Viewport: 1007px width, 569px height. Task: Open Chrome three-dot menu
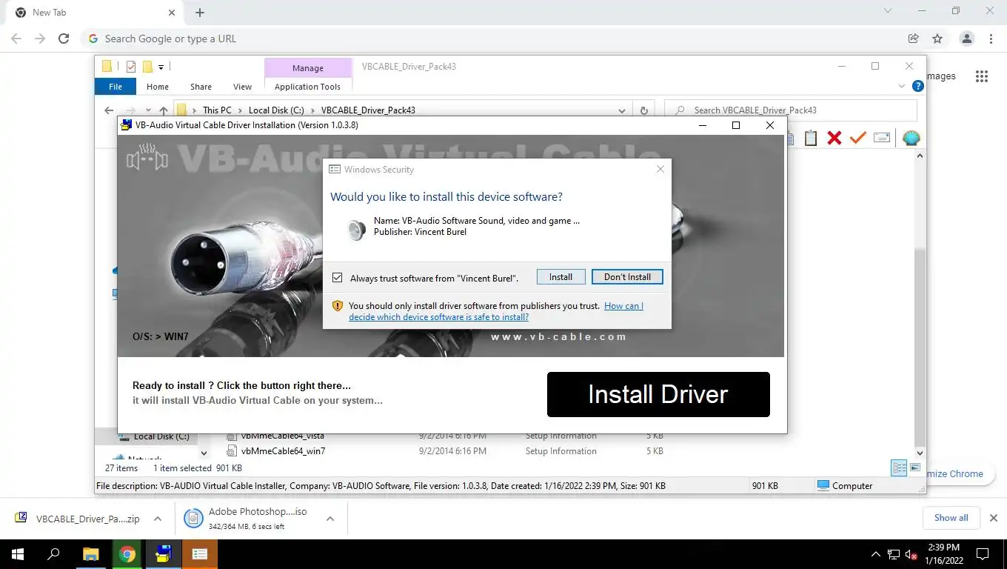point(991,39)
